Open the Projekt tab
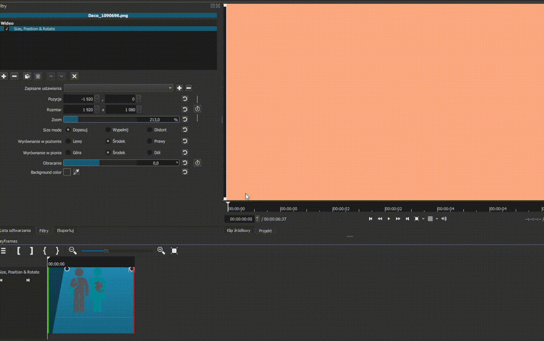The image size is (544, 341). click(x=265, y=231)
